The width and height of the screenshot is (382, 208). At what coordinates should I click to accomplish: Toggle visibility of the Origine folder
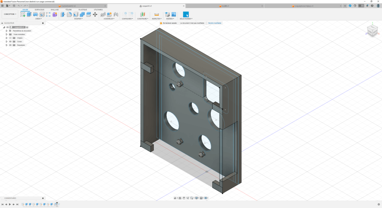pos(10,38)
